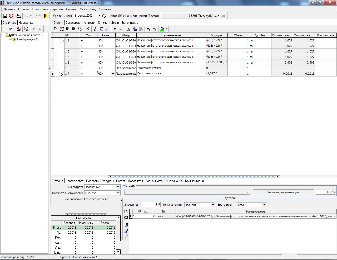Click the blue plus add-dependency icon
Screen dimensions: 337x260
(x=148, y=29)
